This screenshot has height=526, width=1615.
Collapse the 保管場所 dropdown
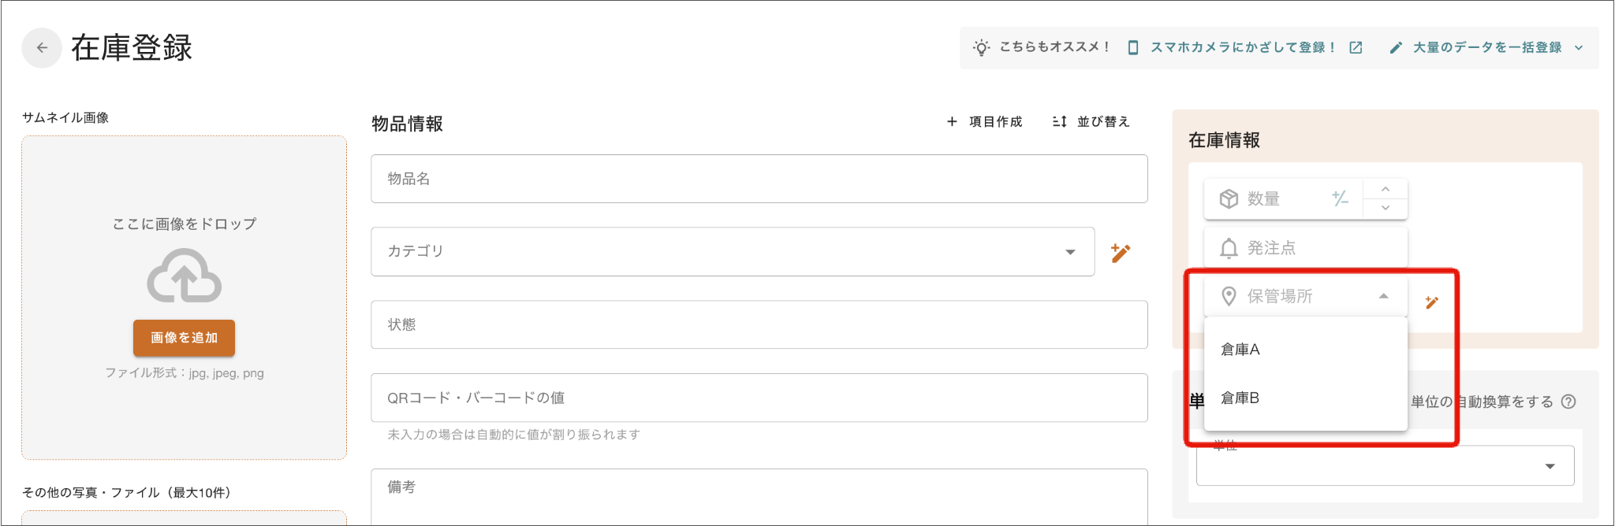click(1383, 296)
